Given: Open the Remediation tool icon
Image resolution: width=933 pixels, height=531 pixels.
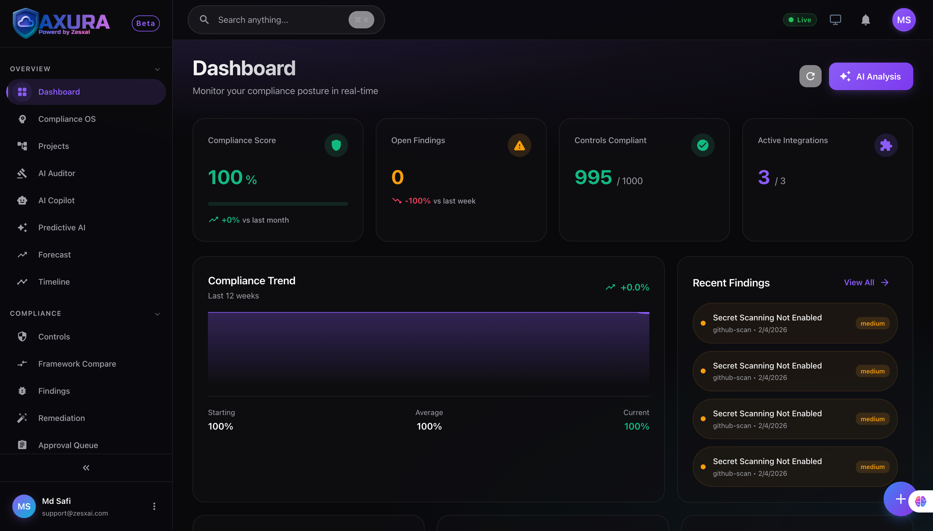Looking at the screenshot, I should [22, 418].
